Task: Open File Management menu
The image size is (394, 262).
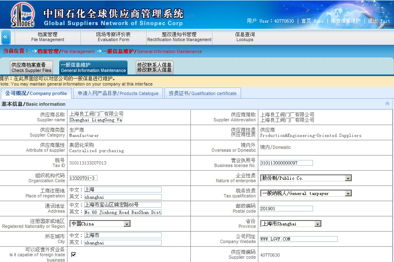Action: [48, 37]
